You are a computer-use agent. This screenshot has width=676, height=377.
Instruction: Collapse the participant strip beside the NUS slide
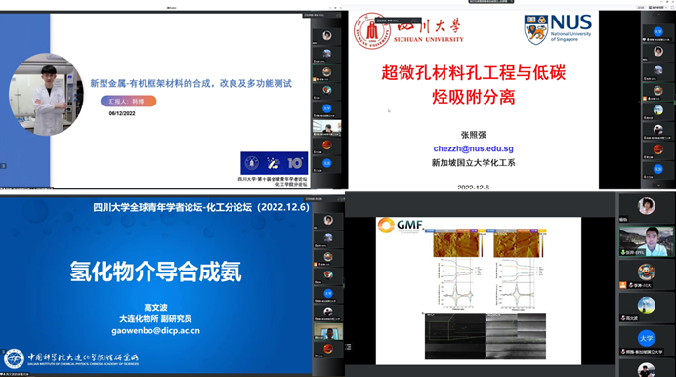tap(639, 102)
